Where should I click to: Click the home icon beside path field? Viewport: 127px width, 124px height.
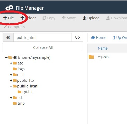coord(8,37)
